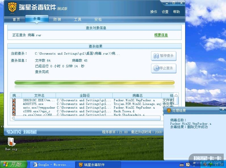
Task: Select the 杀毒 tab
Action: tap(37, 19)
